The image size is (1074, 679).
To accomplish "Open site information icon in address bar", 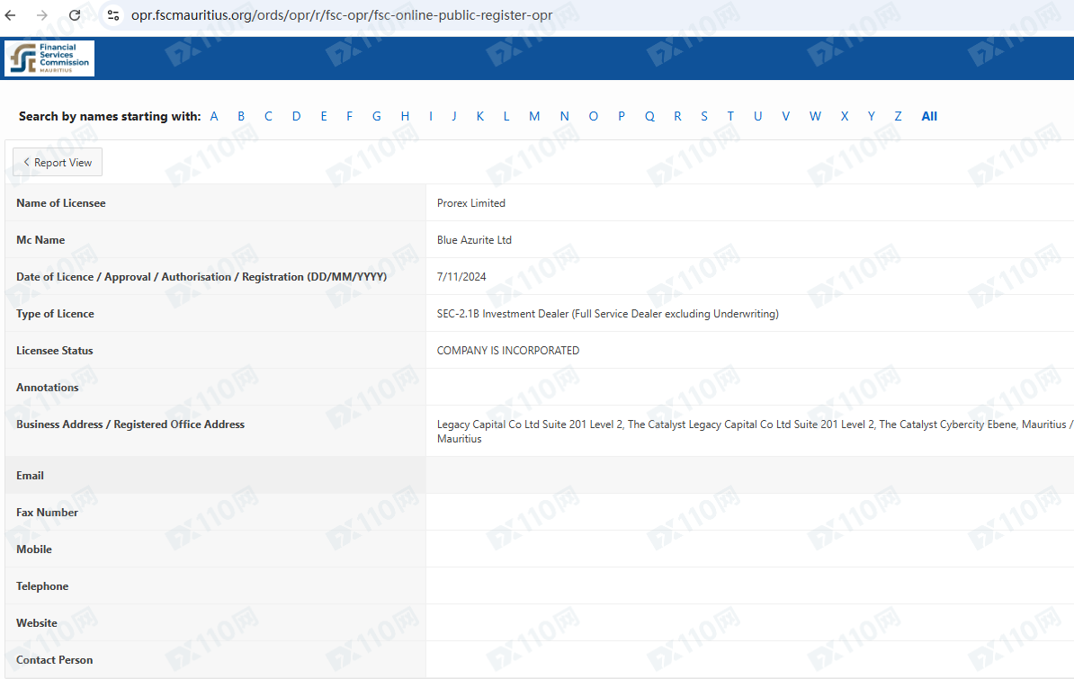I will 113,15.
